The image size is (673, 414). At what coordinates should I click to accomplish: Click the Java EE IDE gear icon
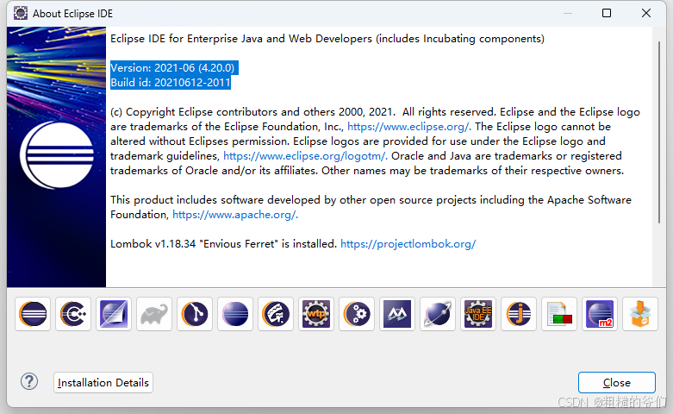[478, 314]
